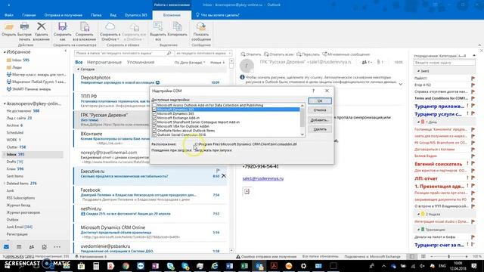The height and width of the screenshot is (272, 484).
Task: Click Сохранить все вложения icon
Action: [84, 27]
